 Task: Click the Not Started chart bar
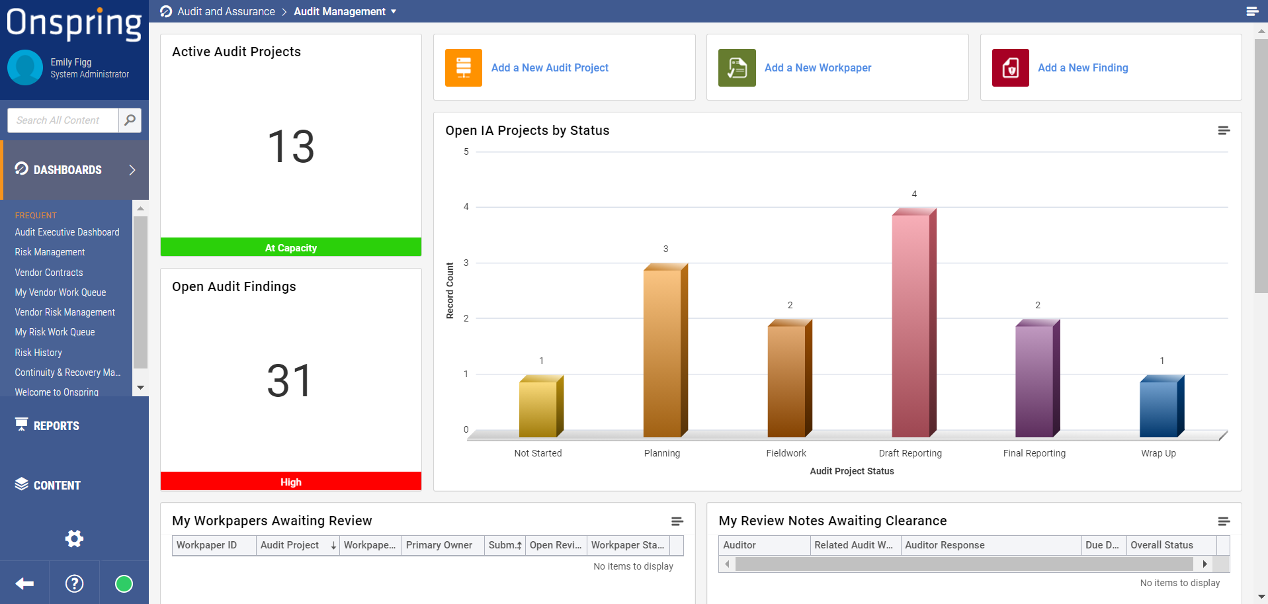point(541,406)
